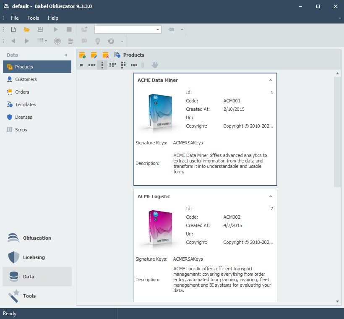344x319 pixels.
Task: Click the ACME Logistic card title
Action: pos(154,196)
